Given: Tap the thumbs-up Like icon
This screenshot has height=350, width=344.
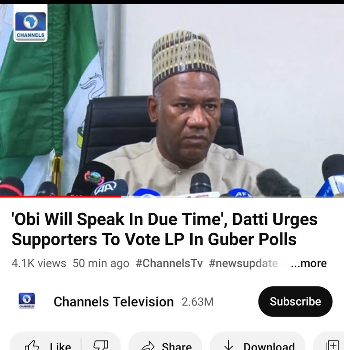Looking at the screenshot, I should [x=32, y=345].
